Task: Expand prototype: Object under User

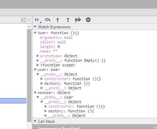Action: (38, 56)
